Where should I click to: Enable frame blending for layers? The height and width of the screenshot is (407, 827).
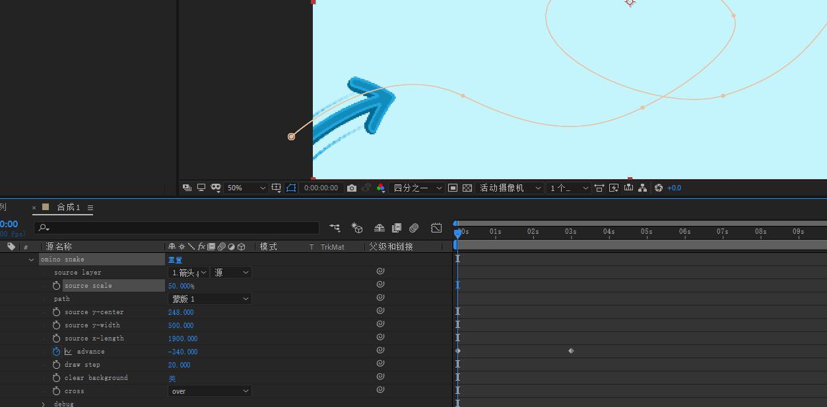pos(397,228)
